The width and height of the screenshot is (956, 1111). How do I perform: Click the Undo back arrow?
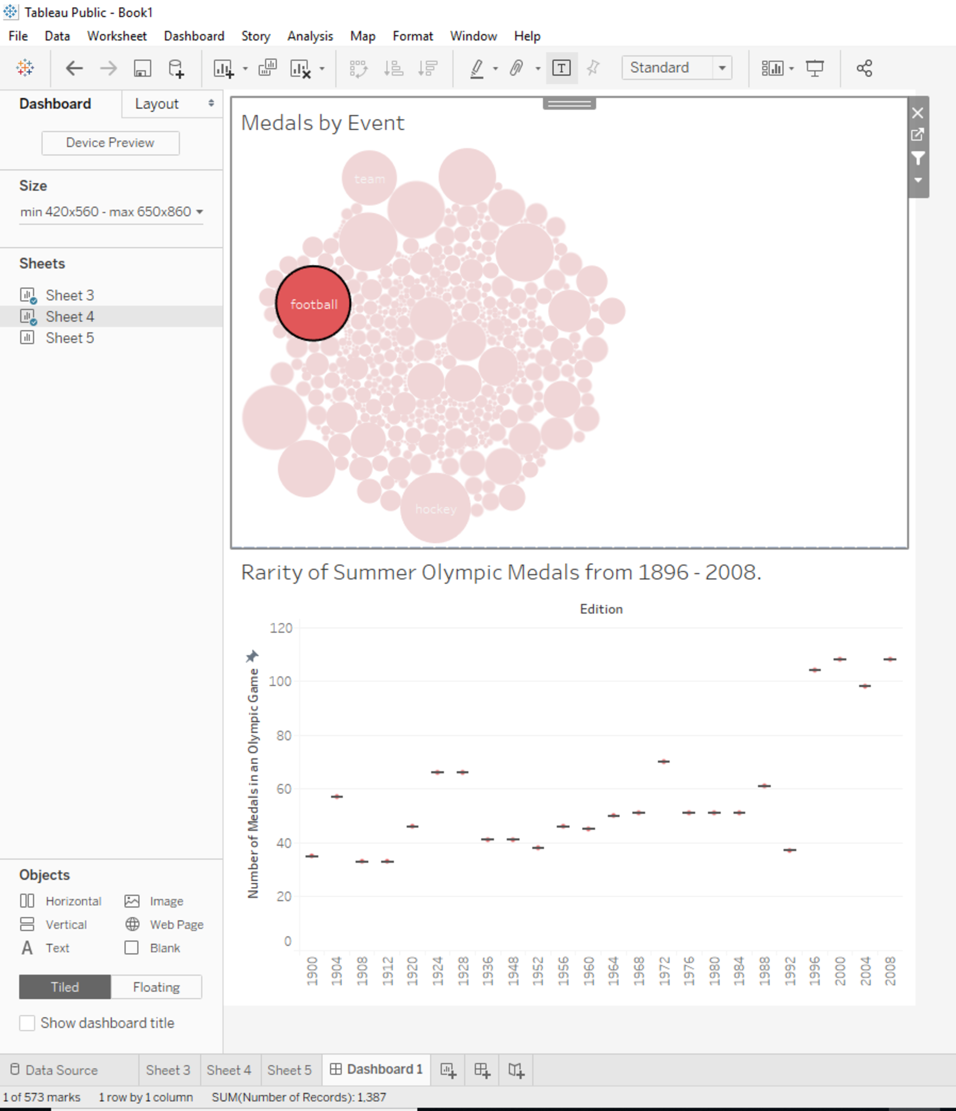(x=74, y=68)
